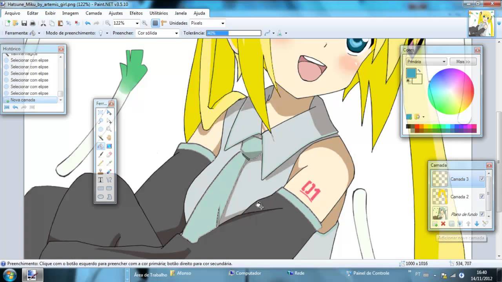Delete layer with red X icon
Screen dimensions: 502x282
point(443,224)
